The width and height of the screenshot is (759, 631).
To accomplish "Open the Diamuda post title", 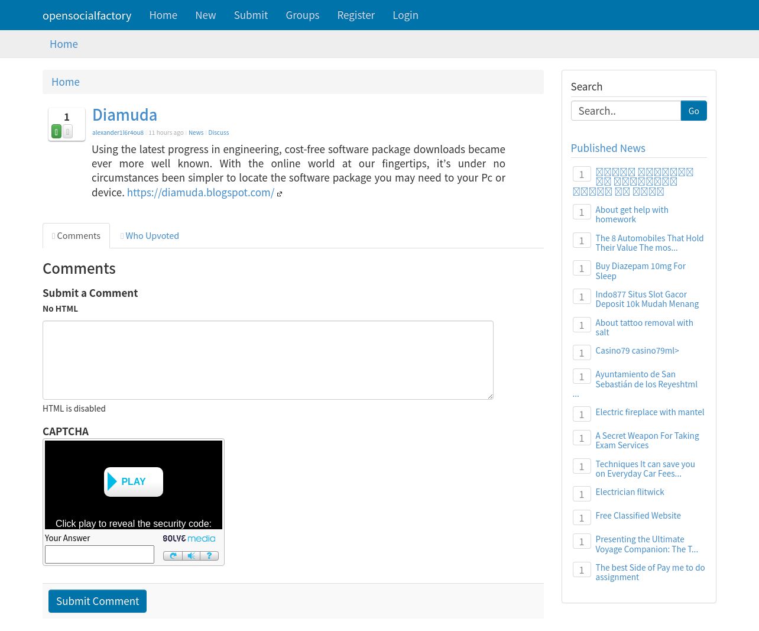I will point(125,115).
